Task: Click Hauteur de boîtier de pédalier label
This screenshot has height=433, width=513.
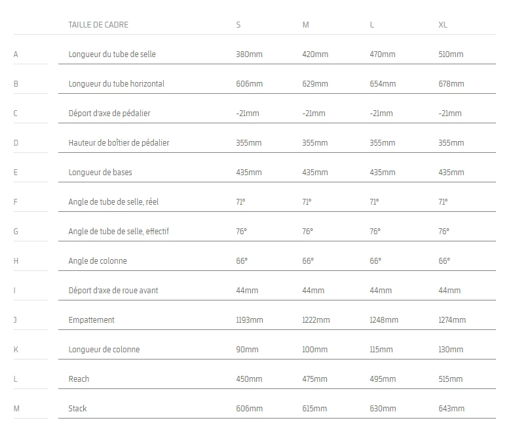Action: [x=119, y=143]
